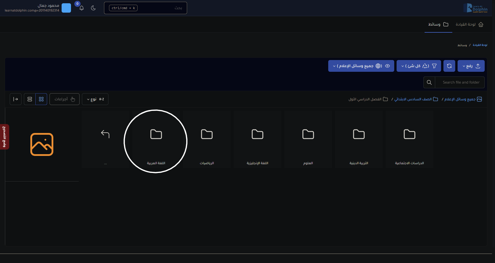Screen dimensions: 495x263
Task: Open the رفع upload dropdown
Action: click(x=471, y=66)
